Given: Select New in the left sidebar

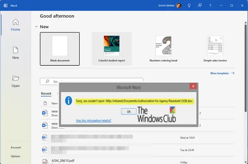Looking at the screenshot, I should (16, 53).
